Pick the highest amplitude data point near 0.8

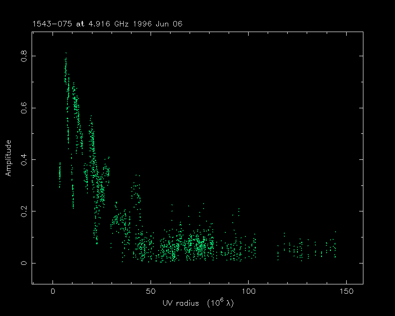(66, 53)
